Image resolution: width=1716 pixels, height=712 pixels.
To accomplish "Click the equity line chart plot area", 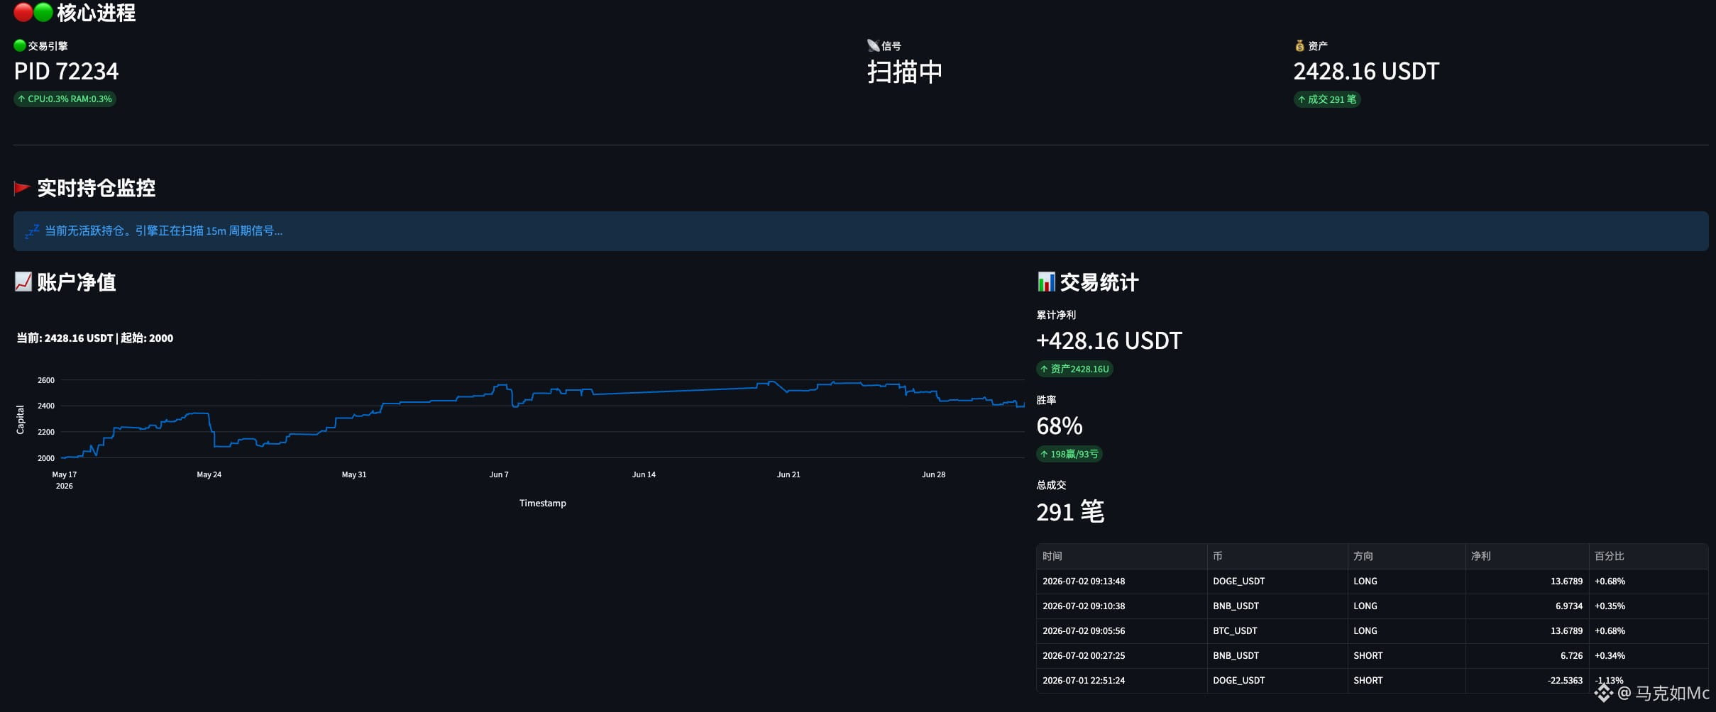I will tap(543, 418).
